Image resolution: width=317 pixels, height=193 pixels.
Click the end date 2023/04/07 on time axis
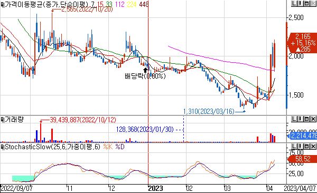300,188
